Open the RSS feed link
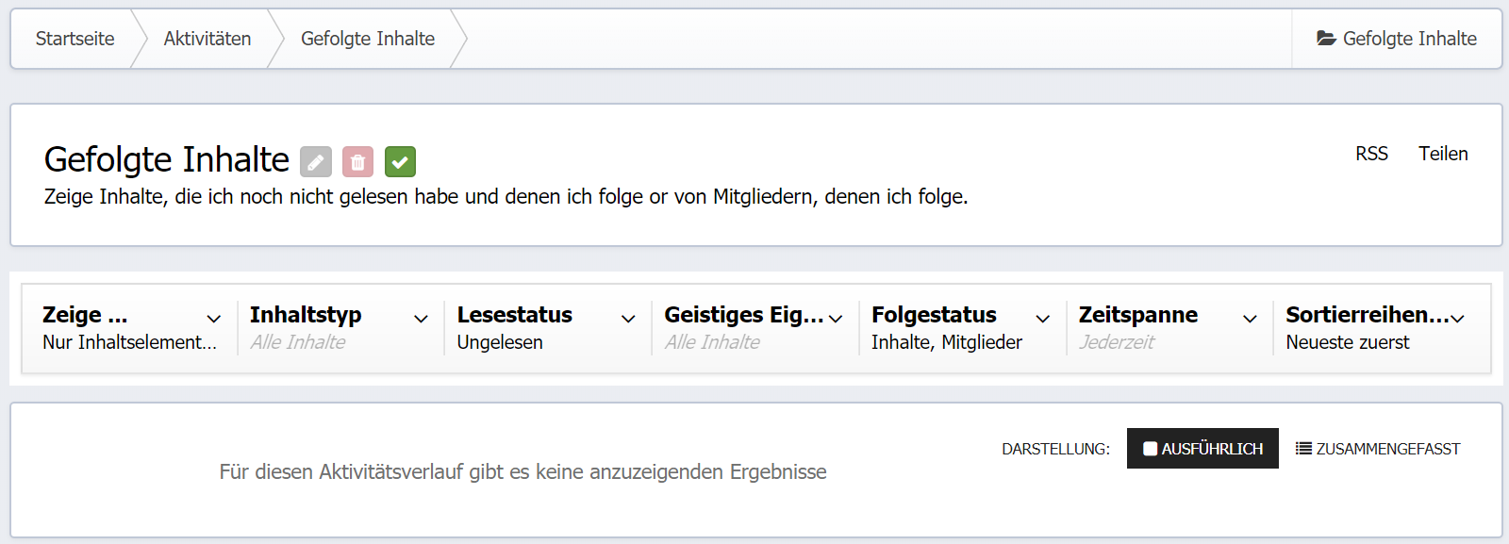The height and width of the screenshot is (544, 1509). point(1371,154)
